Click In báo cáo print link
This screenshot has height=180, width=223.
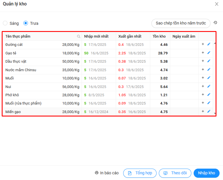pos(107,173)
